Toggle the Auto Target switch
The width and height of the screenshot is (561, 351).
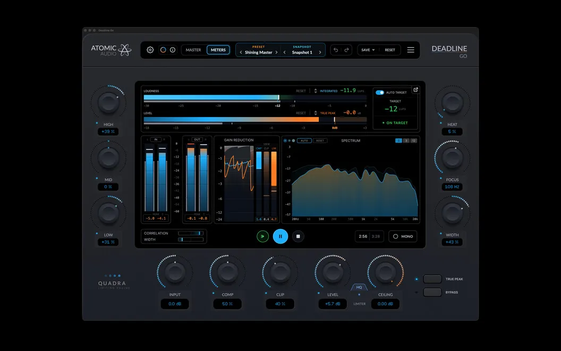click(x=380, y=93)
